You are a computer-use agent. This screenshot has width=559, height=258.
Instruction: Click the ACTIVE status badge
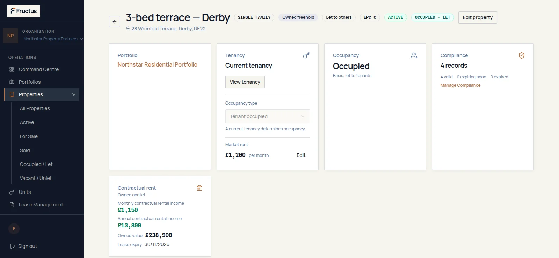(x=395, y=17)
